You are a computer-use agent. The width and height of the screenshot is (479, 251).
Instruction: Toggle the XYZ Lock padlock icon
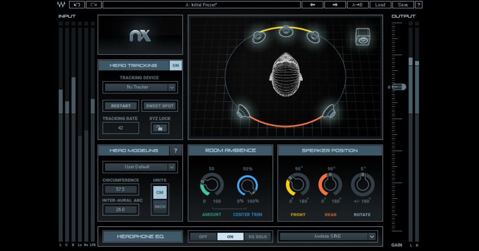160,128
